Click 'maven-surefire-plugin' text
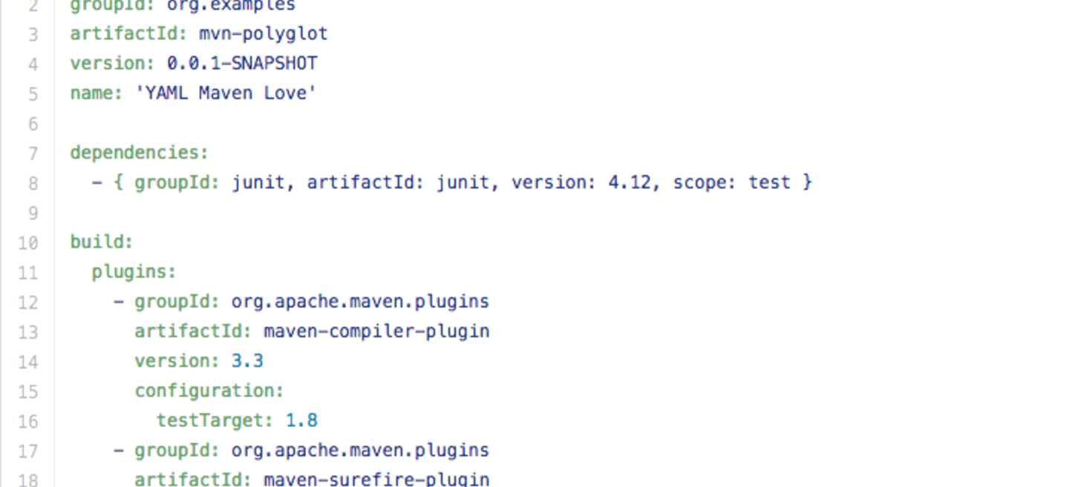The image size is (1084, 487). tap(376, 479)
